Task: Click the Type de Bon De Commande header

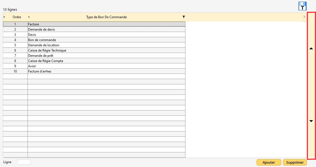Action: click(106, 17)
